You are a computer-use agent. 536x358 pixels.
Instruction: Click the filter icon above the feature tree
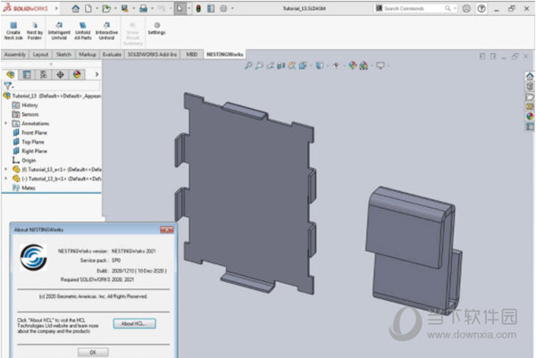point(7,86)
